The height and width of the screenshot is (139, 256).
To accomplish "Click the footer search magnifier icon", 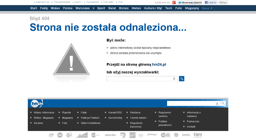I will [223, 103].
